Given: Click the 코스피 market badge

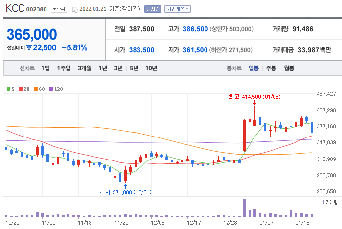Looking at the screenshot, I should coord(59,9).
